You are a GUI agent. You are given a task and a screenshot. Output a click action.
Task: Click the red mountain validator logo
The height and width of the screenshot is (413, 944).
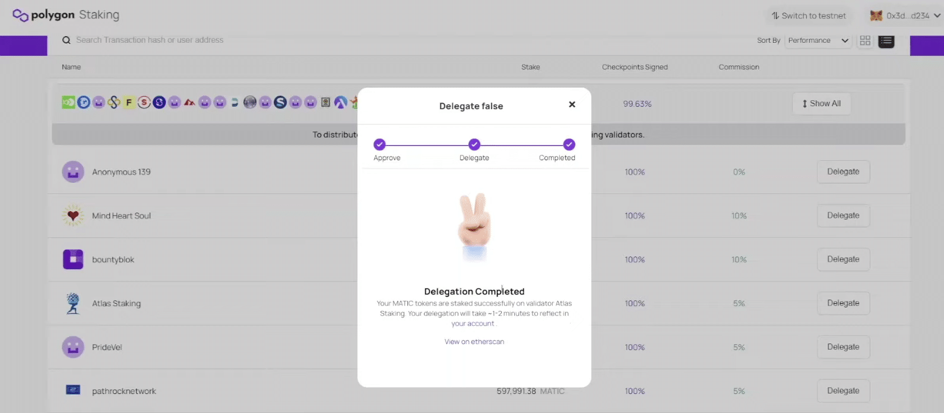pos(189,103)
